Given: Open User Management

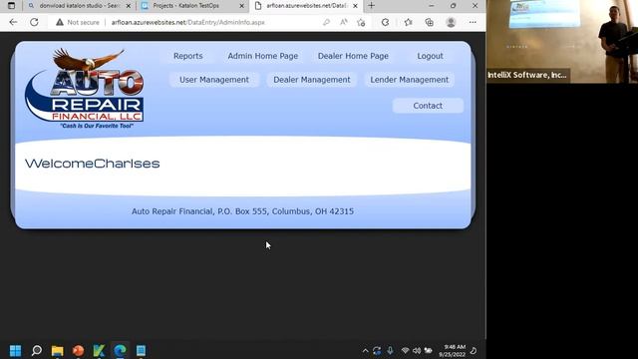Looking at the screenshot, I should (214, 80).
